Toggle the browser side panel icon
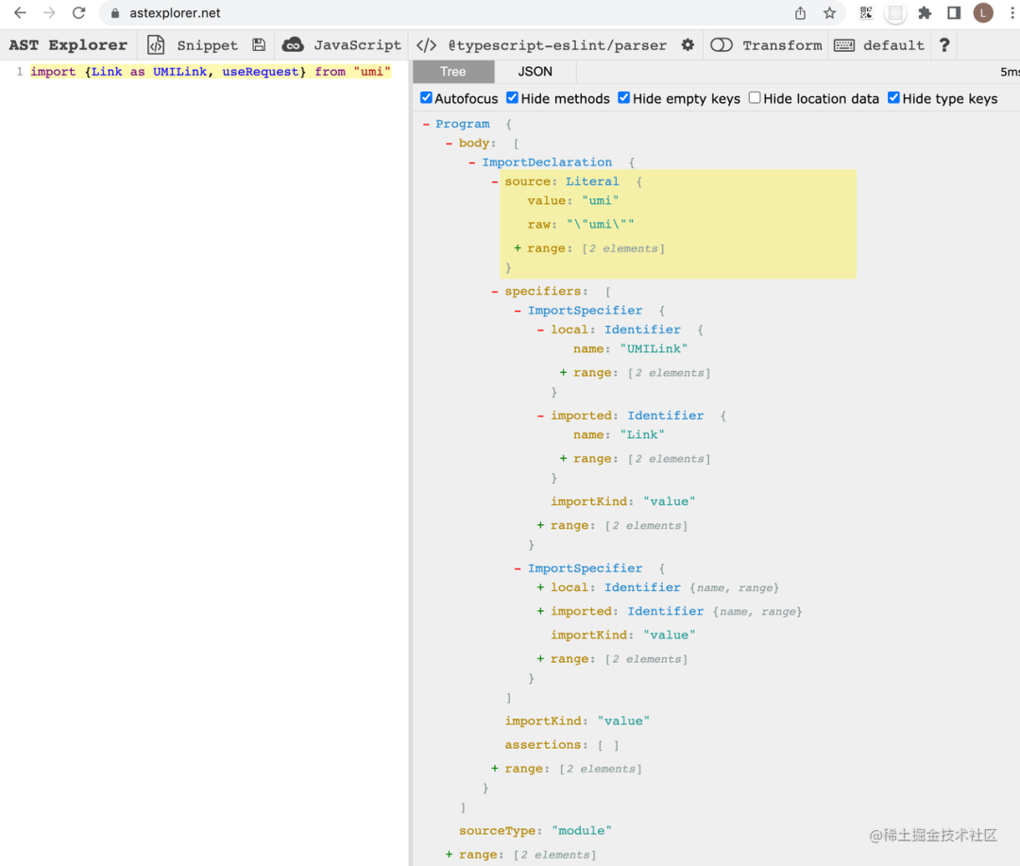 tap(954, 13)
